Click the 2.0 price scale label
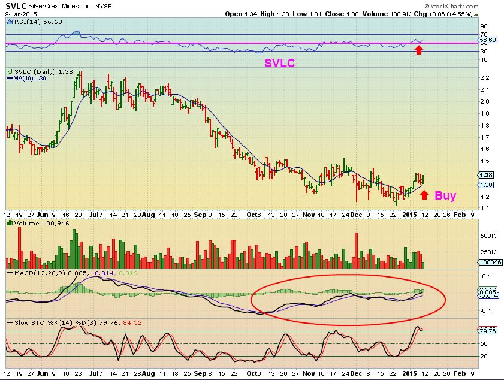The image size is (504, 380). 484,101
